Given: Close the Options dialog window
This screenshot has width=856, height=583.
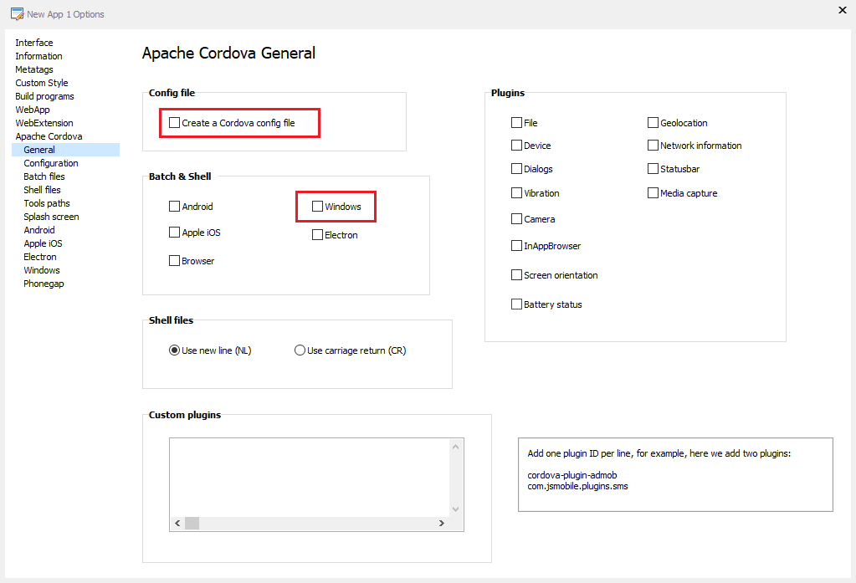Looking at the screenshot, I should pos(843,10).
